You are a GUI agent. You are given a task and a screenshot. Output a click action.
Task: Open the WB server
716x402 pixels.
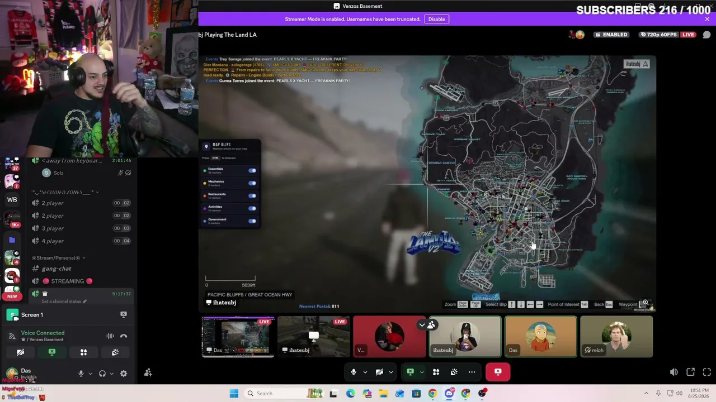12,199
